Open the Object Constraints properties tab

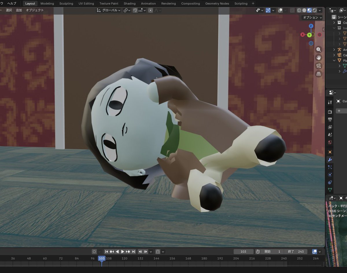tap(330, 183)
